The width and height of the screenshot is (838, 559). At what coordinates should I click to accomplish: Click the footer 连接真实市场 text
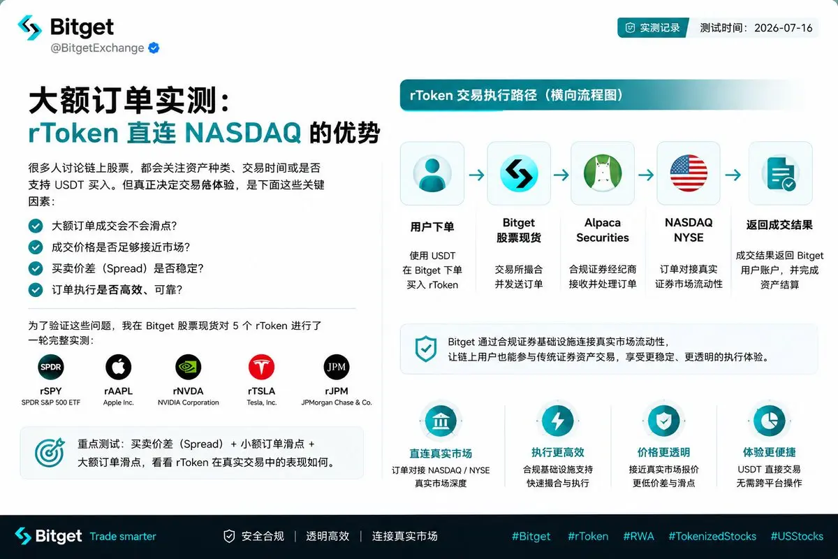click(404, 537)
